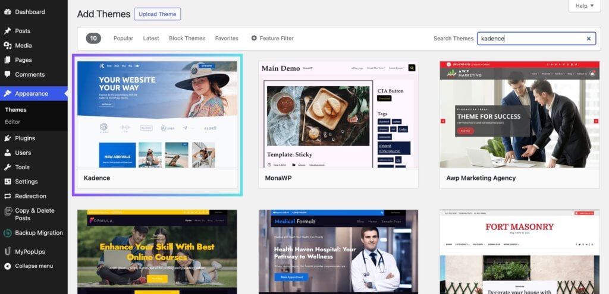Focus the Search Themes input field
The height and width of the screenshot is (294, 609).
pyautogui.click(x=536, y=39)
